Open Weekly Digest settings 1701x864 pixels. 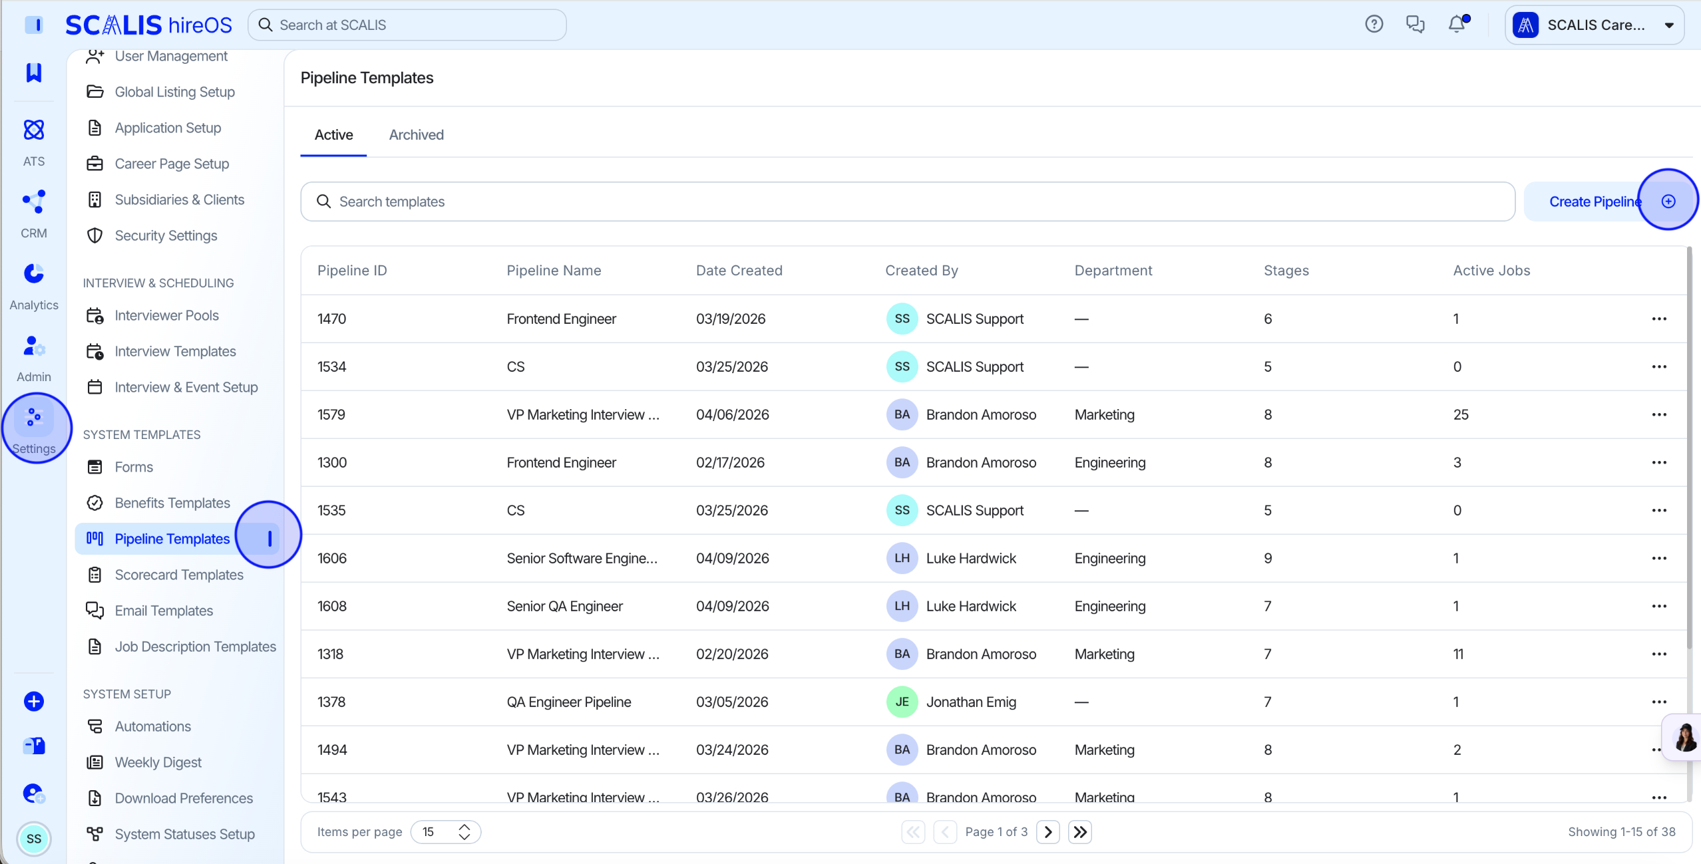(x=158, y=762)
